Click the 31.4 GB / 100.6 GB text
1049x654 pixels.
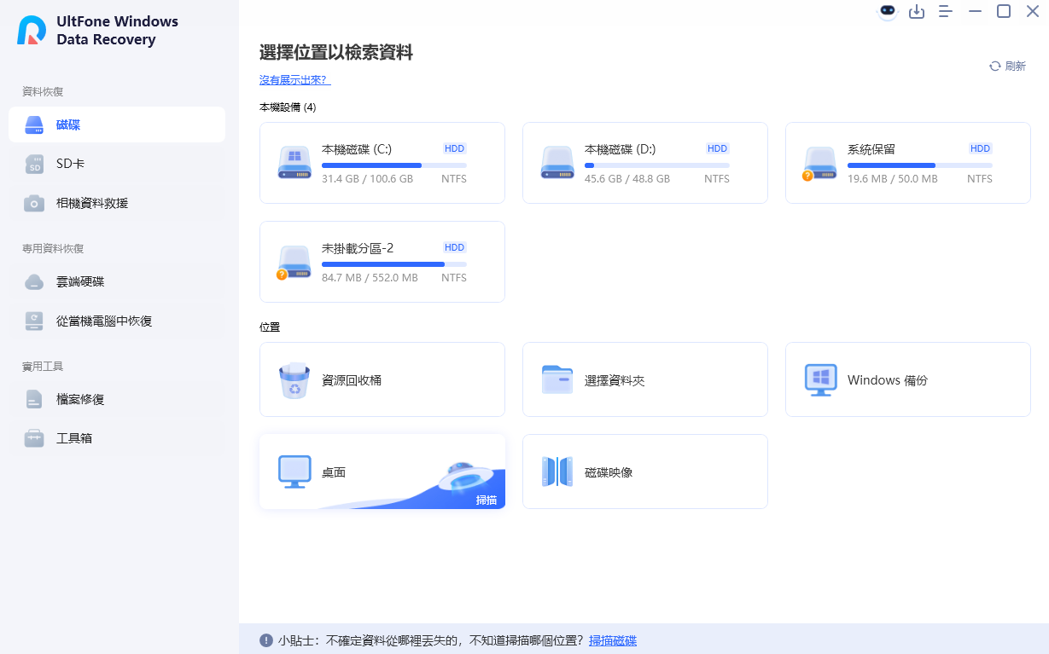367,179
